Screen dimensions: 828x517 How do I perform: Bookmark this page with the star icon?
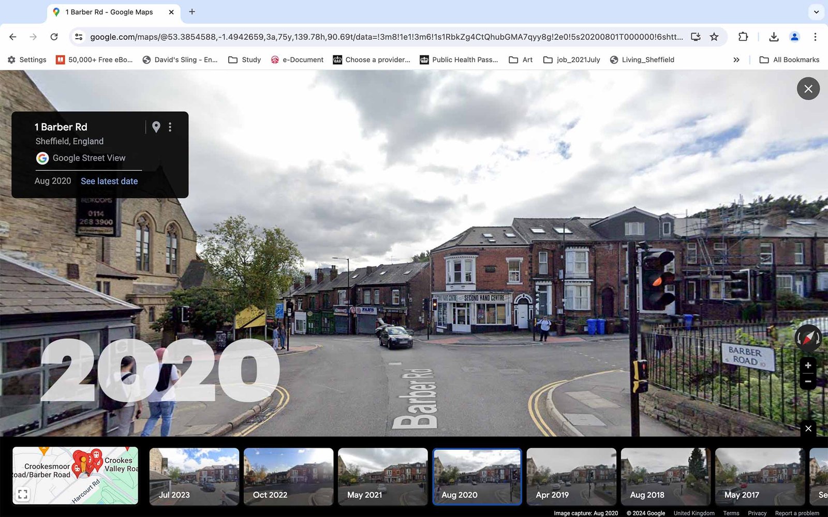click(x=714, y=37)
